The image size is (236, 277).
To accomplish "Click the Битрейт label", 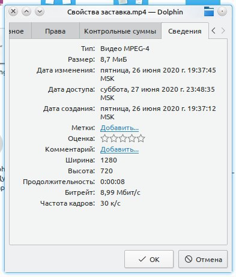I will pos(80,192).
